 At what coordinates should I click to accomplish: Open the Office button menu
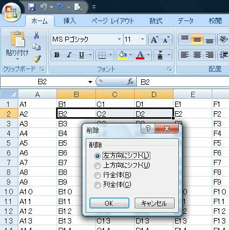[x=11, y=12]
